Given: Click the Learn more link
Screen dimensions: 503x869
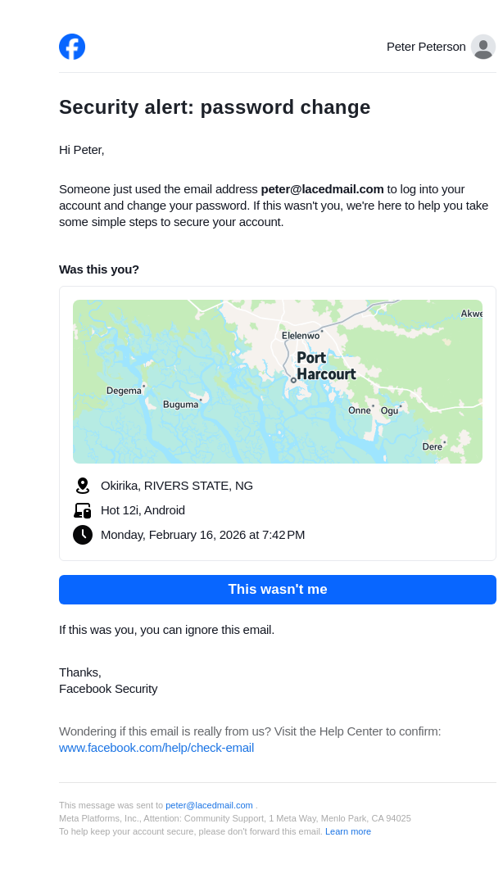Looking at the screenshot, I should pyautogui.click(x=347, y=831).
